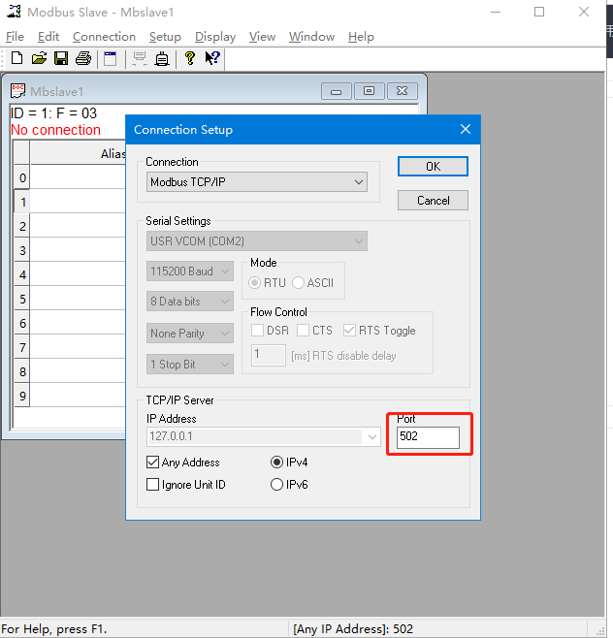Click the Save floppy disk icon

point(61,58)
